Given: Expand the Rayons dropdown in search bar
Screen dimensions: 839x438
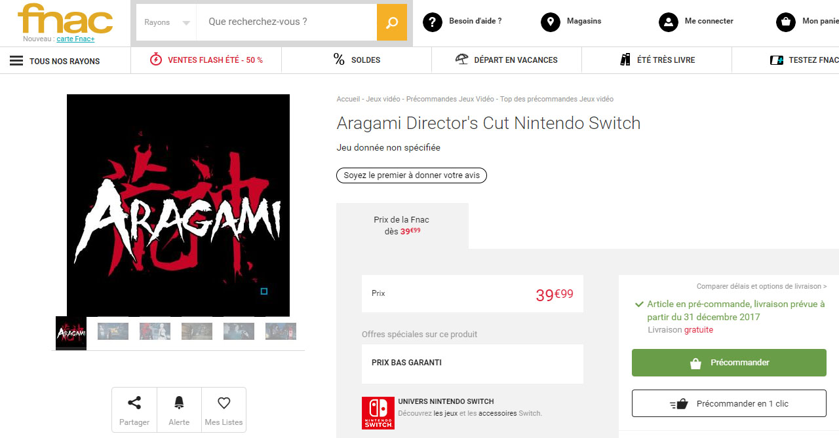Looking at the screenshot, I should (x=166, y=22).
